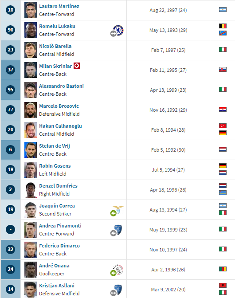Click Romelu Lukaku's portrait thumbnail
The image size is (235, 298).
tap(31, 30)
